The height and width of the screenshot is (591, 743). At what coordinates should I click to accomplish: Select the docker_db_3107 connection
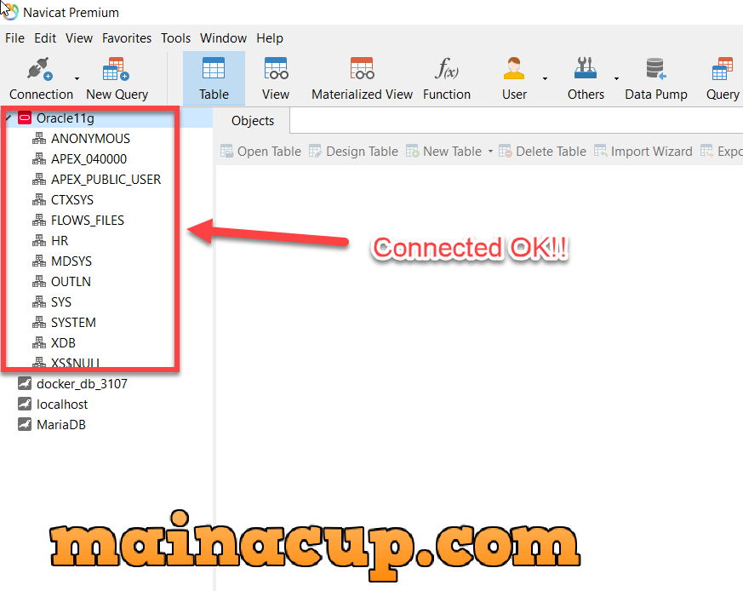pos(82,384)
